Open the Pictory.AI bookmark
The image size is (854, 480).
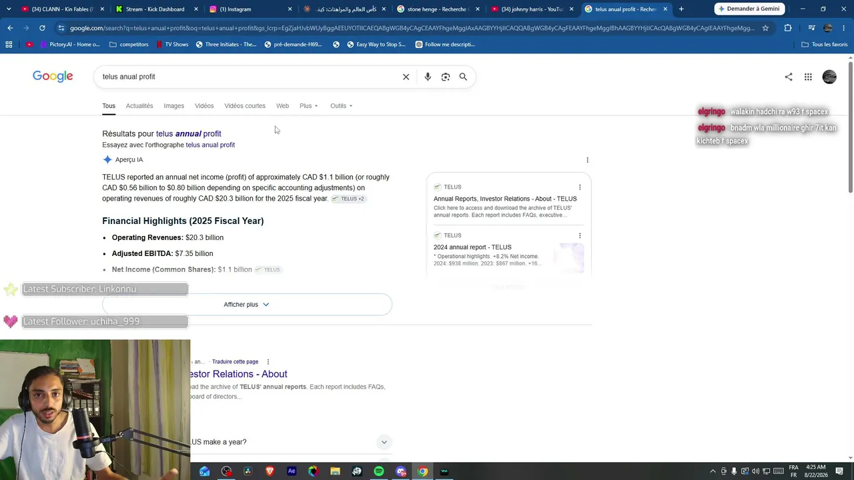coord(70,45)
